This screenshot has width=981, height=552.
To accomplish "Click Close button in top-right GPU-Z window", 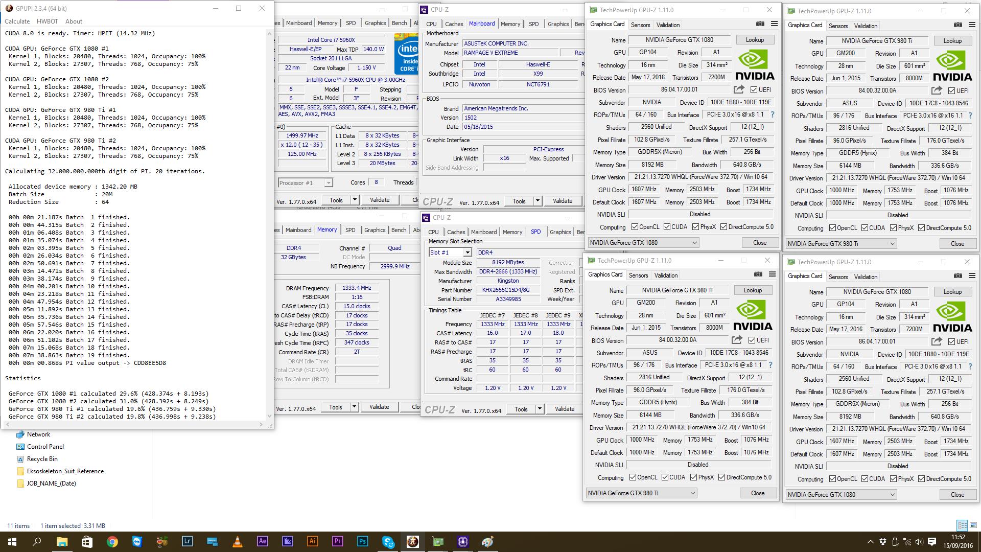I will coord(957,244).
